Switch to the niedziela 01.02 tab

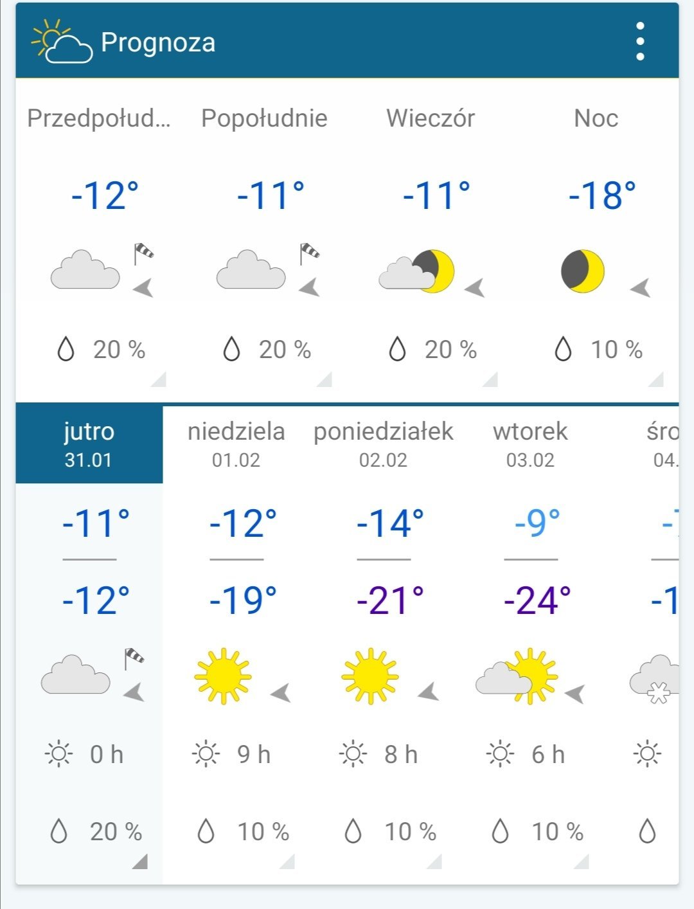pos(236,444)
